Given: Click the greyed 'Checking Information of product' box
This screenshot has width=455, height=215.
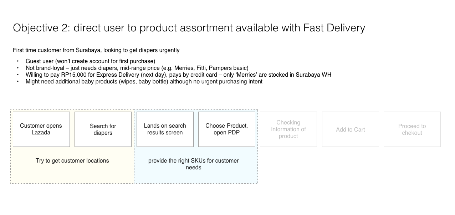Looking at the screenshot, I should (x=288, y=129).
